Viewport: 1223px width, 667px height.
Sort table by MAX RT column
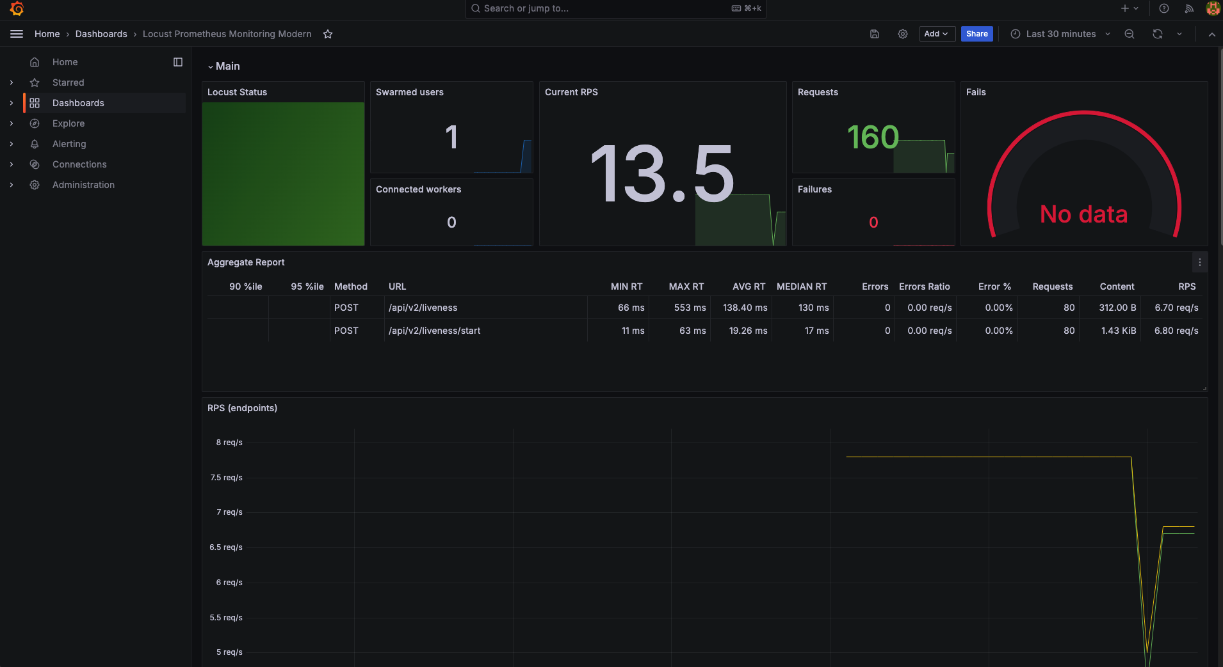(x=686, y=286)
